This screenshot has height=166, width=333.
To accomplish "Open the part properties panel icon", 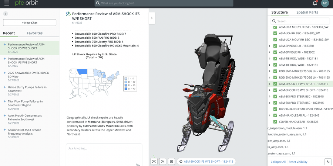I will (171, 162).
